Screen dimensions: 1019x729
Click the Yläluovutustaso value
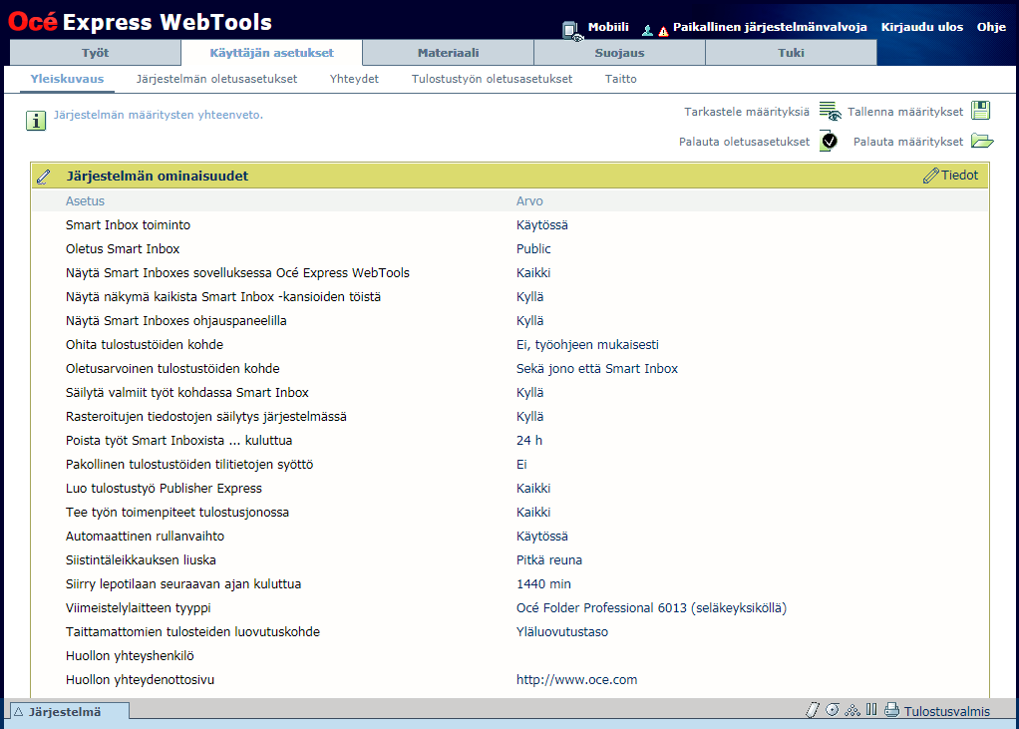pos(562,632)
